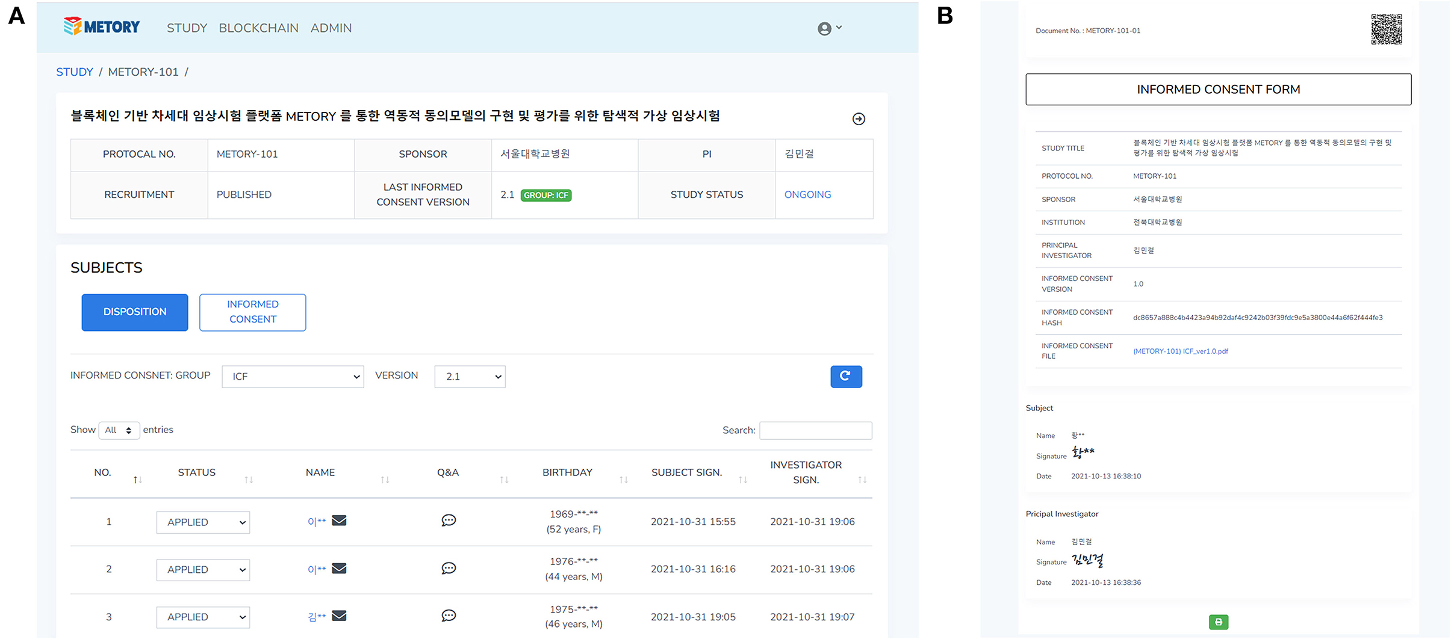Screen dimensions: 1451x639
Task: Click ONGOING study status link
Action: point(807,195)
